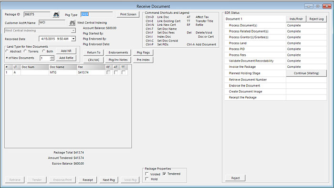This screenshot has height=188, width=334.
Task: Click the Reject button
Action: click(235, 178)
